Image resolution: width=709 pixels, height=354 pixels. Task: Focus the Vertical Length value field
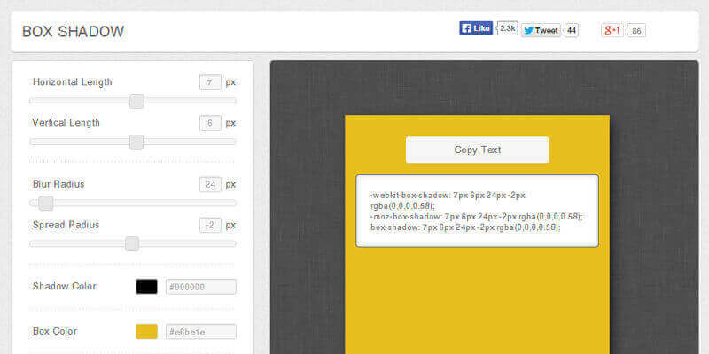[x=210, y=123]
